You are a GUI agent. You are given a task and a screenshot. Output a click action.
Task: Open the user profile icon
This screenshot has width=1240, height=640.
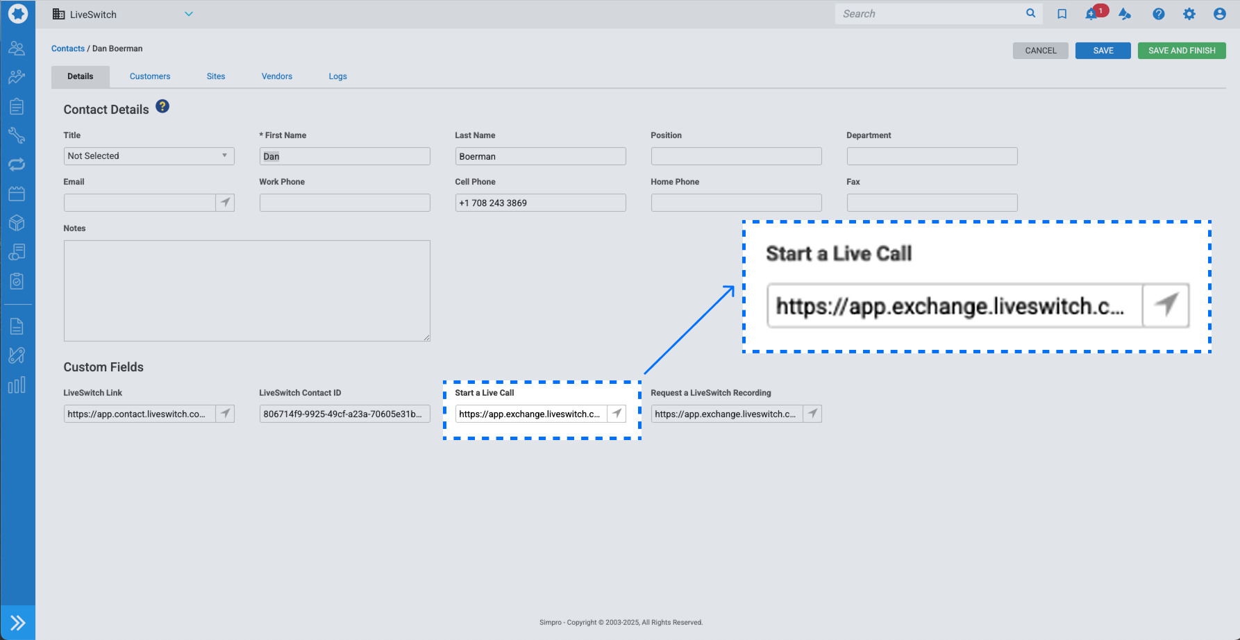1219,14
